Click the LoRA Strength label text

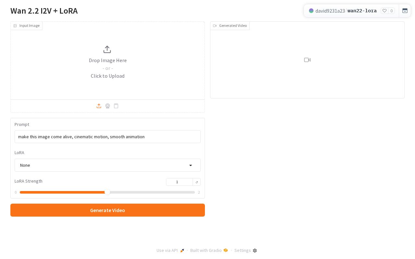pyautogui.click(x=29, y=181)
